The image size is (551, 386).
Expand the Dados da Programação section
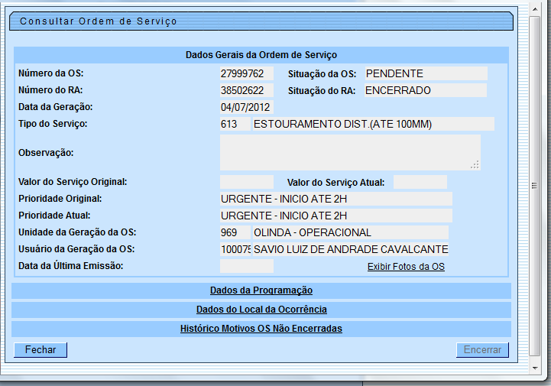(261, 290)
